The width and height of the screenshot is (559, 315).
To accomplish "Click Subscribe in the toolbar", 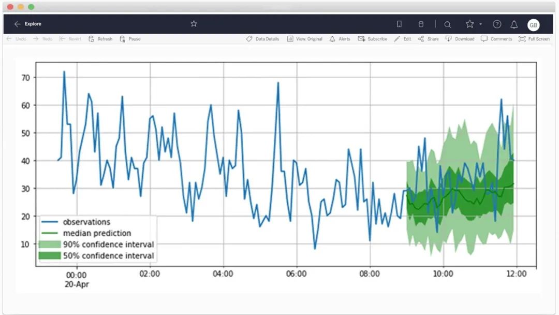I will (373, 39).
